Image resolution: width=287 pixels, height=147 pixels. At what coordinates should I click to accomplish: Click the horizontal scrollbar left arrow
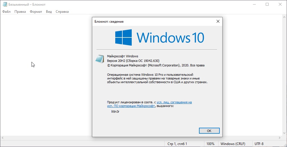[2, 138]
